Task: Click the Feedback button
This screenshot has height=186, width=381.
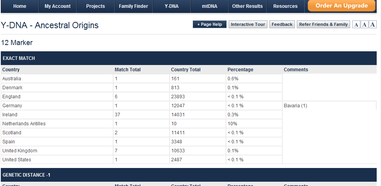Action: [x=282, y=24]
